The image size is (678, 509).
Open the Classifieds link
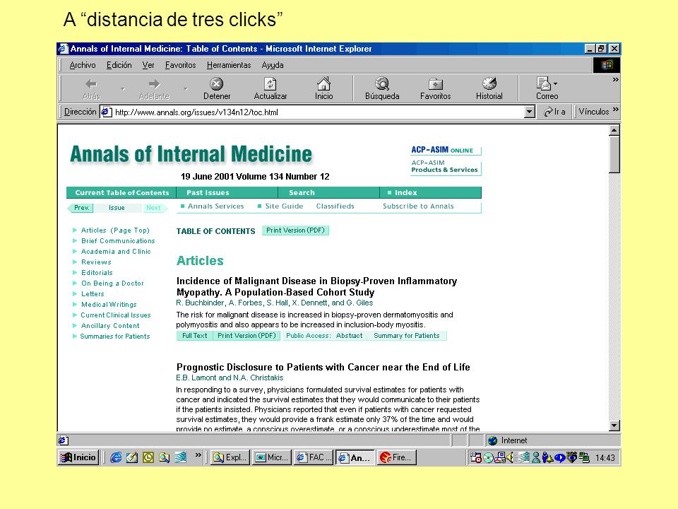pos(335,206)
